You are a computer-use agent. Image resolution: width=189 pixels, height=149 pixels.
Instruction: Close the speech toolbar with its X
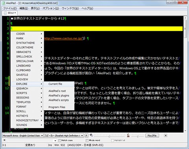(x=166, y=135)
